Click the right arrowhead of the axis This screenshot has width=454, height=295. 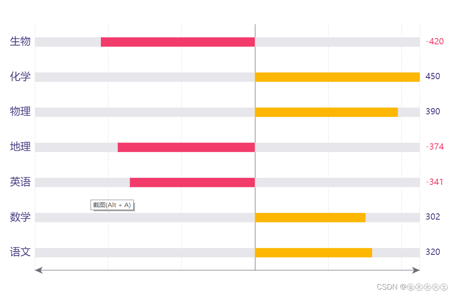(x=416, y=270)
